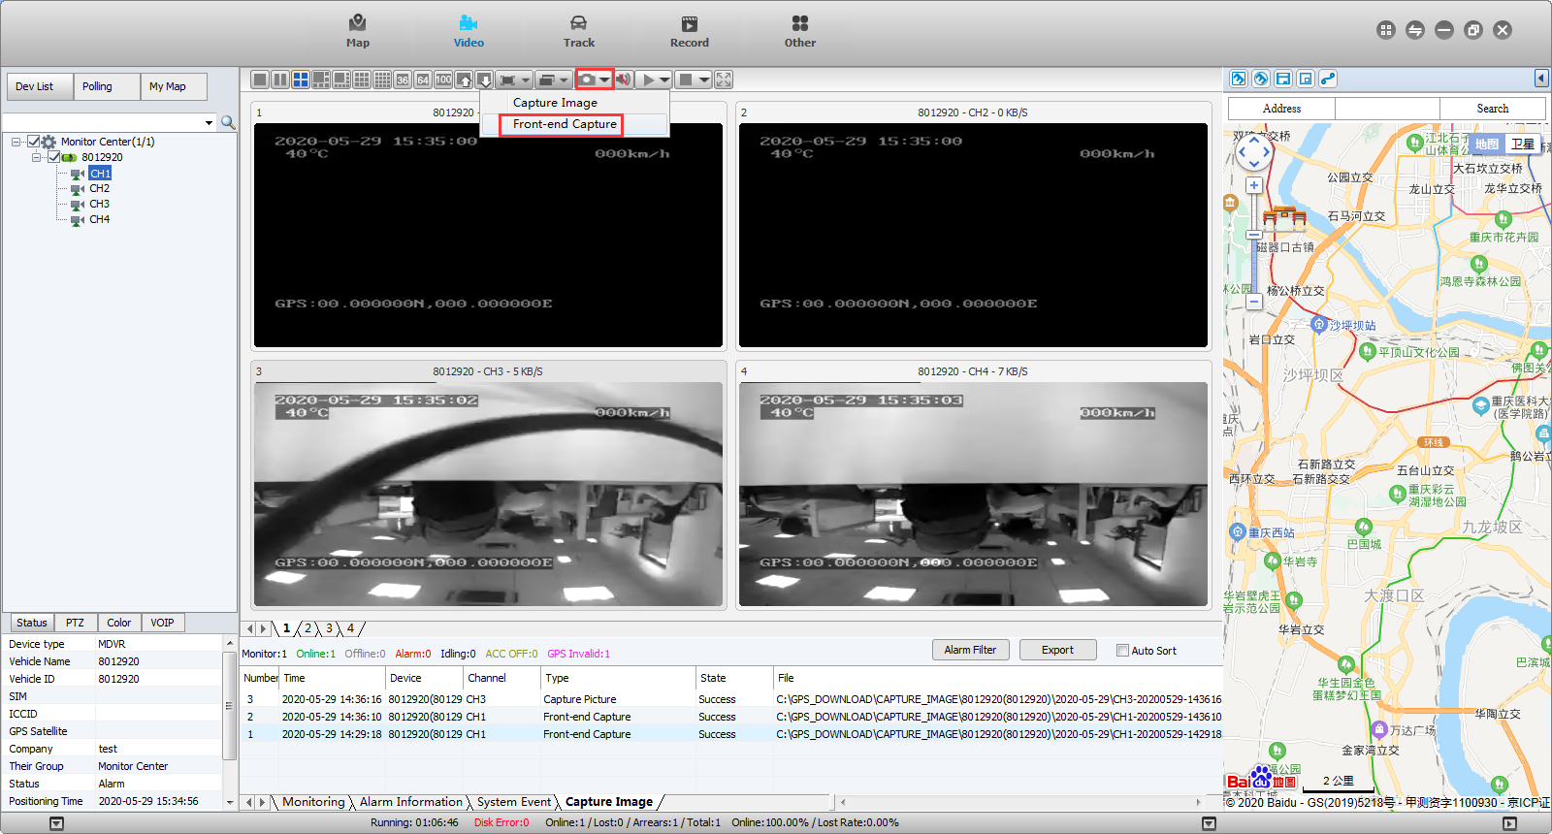This screenshot has height=834, width=1552.
Task: Click the map route line tool icon
Action: [1328, 79]
